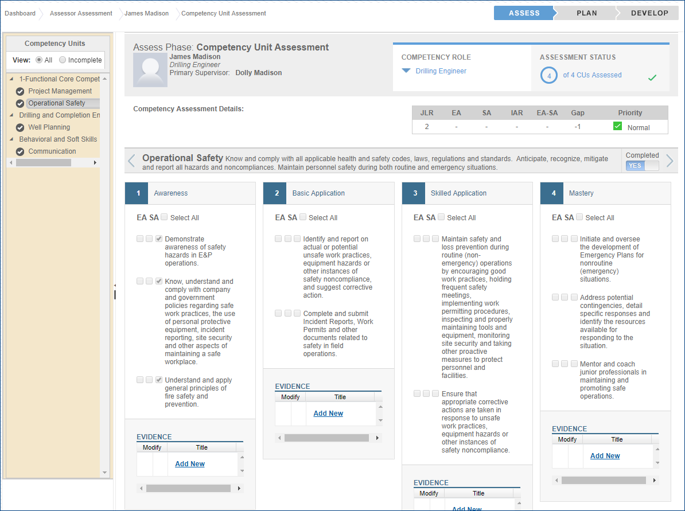Select Project Management in the tree
This screenshot has width=685, height=511.
[x=60, y=91]
